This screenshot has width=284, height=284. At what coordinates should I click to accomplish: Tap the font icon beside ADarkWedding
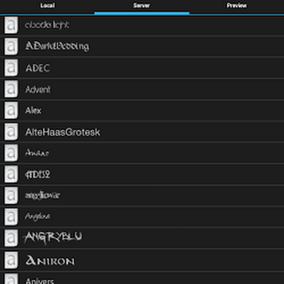pos(11,46)
